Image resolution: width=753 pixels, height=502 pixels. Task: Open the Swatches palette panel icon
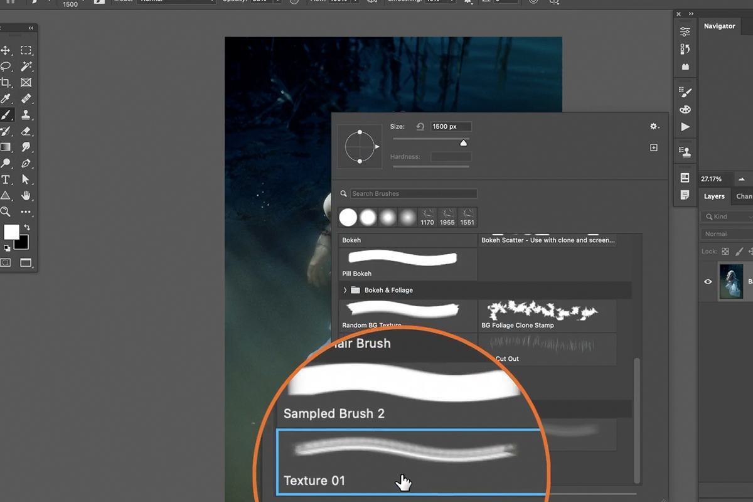(685, 109)
